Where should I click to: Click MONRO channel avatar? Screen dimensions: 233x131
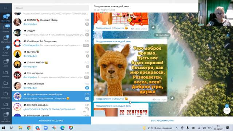(17, 22)
